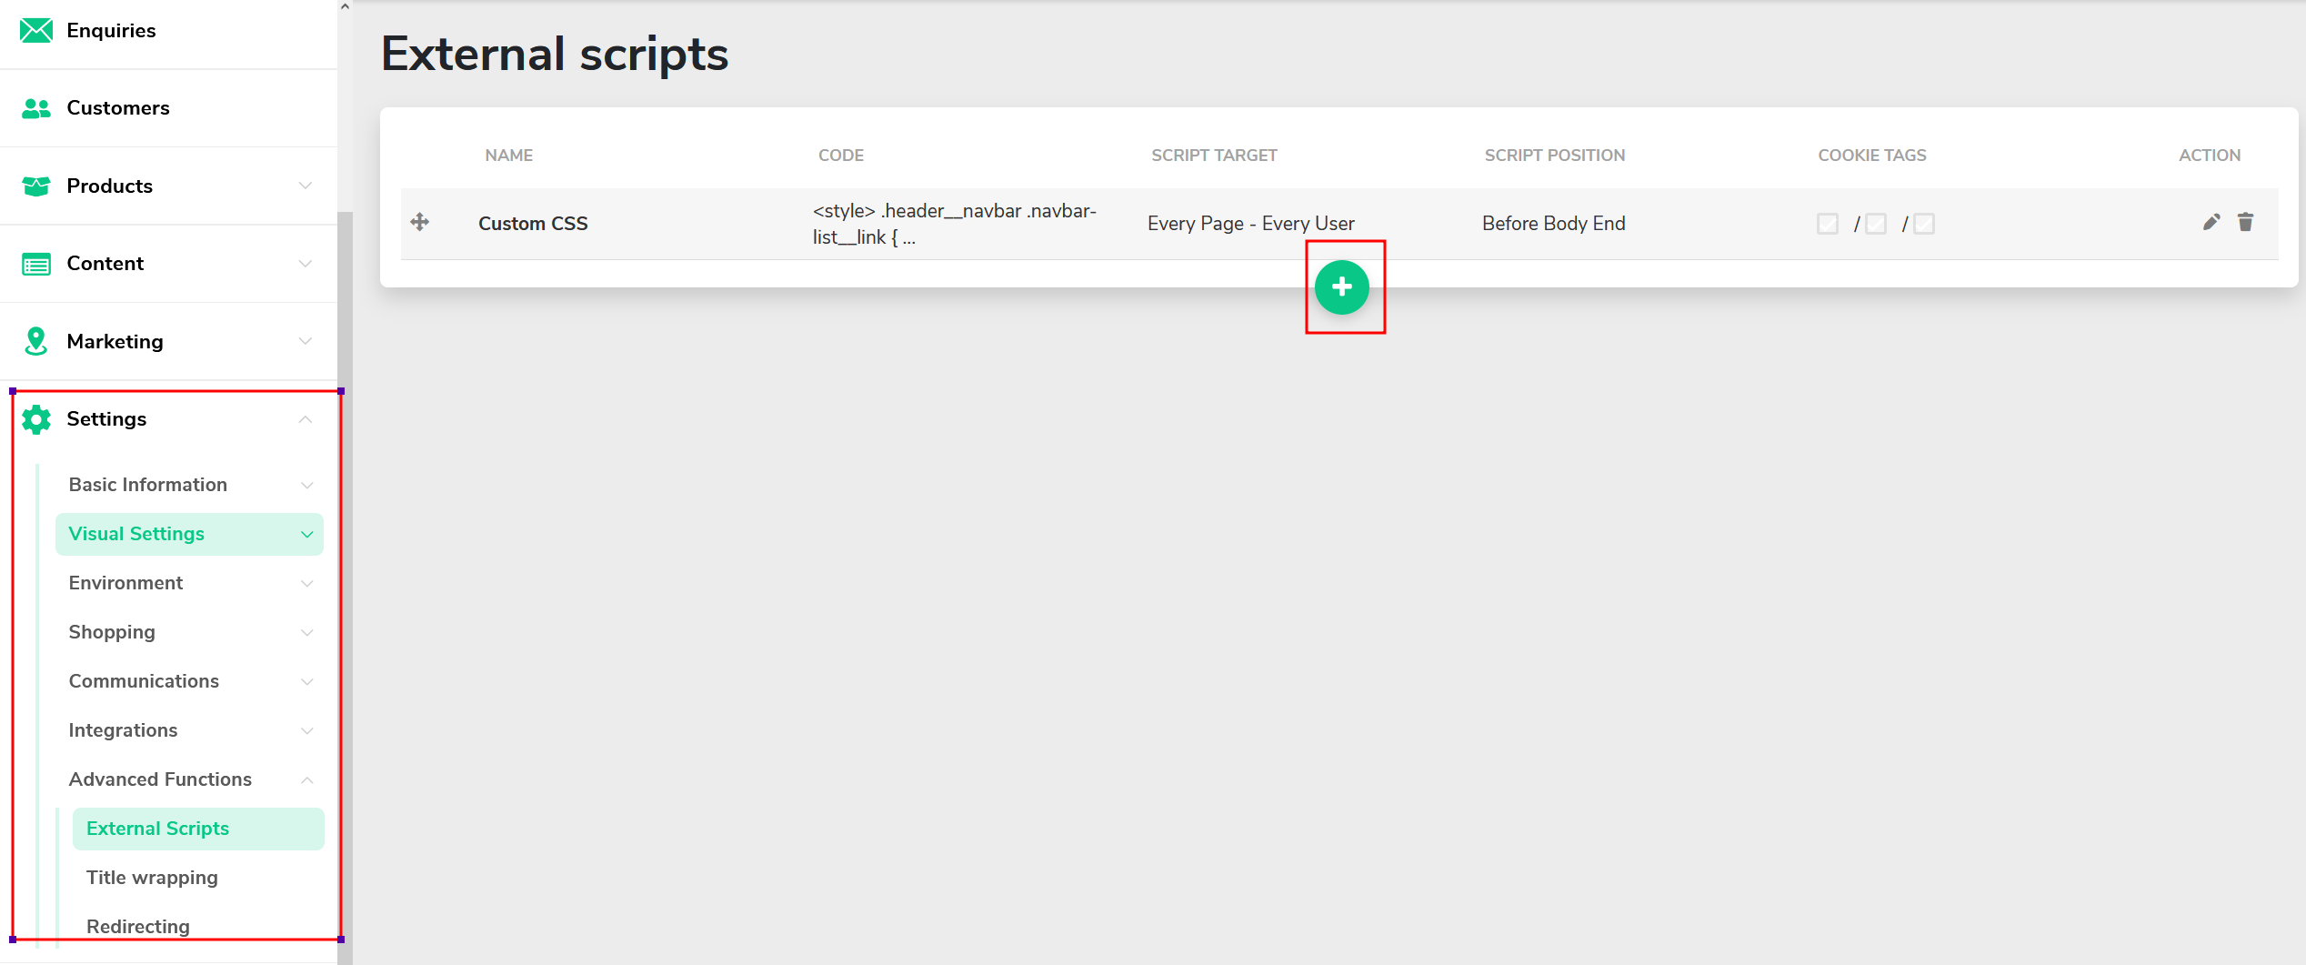
Task: Open the Title wrapping menu item
Action: coord(152,877)
